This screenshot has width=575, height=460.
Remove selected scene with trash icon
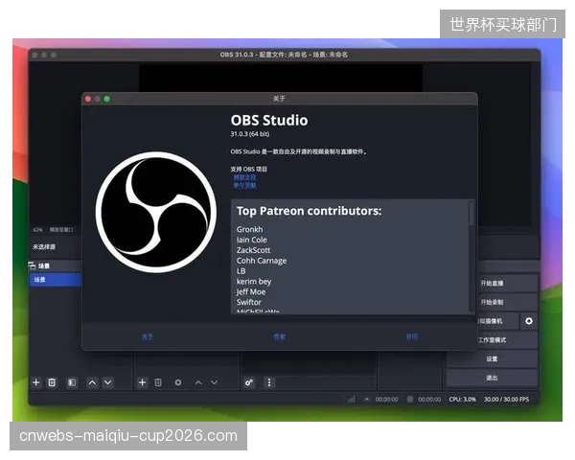[x=52, y=382]
